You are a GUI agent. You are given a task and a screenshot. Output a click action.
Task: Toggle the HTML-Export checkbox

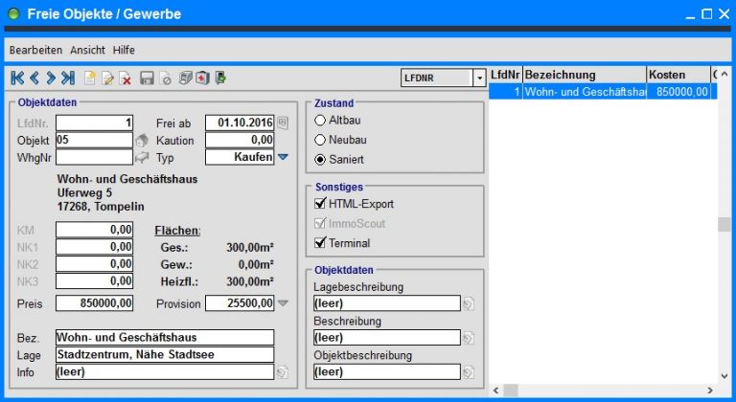pyautogui.click(x=321, y=204)
